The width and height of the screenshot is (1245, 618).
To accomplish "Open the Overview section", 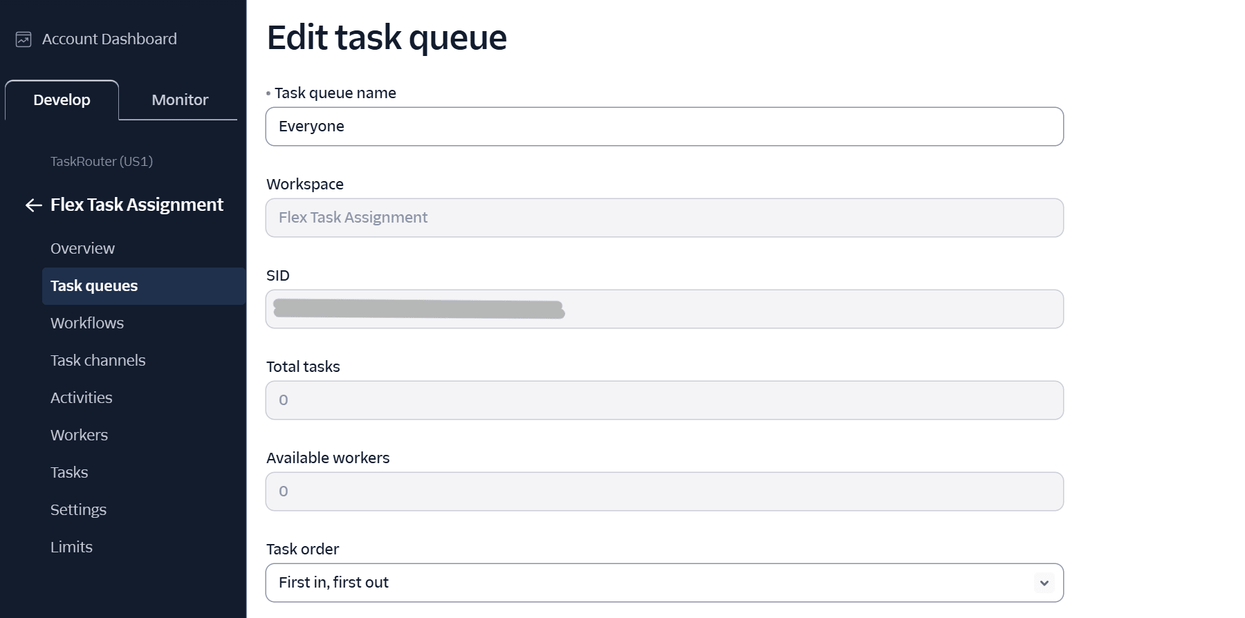I will [82, 247].
